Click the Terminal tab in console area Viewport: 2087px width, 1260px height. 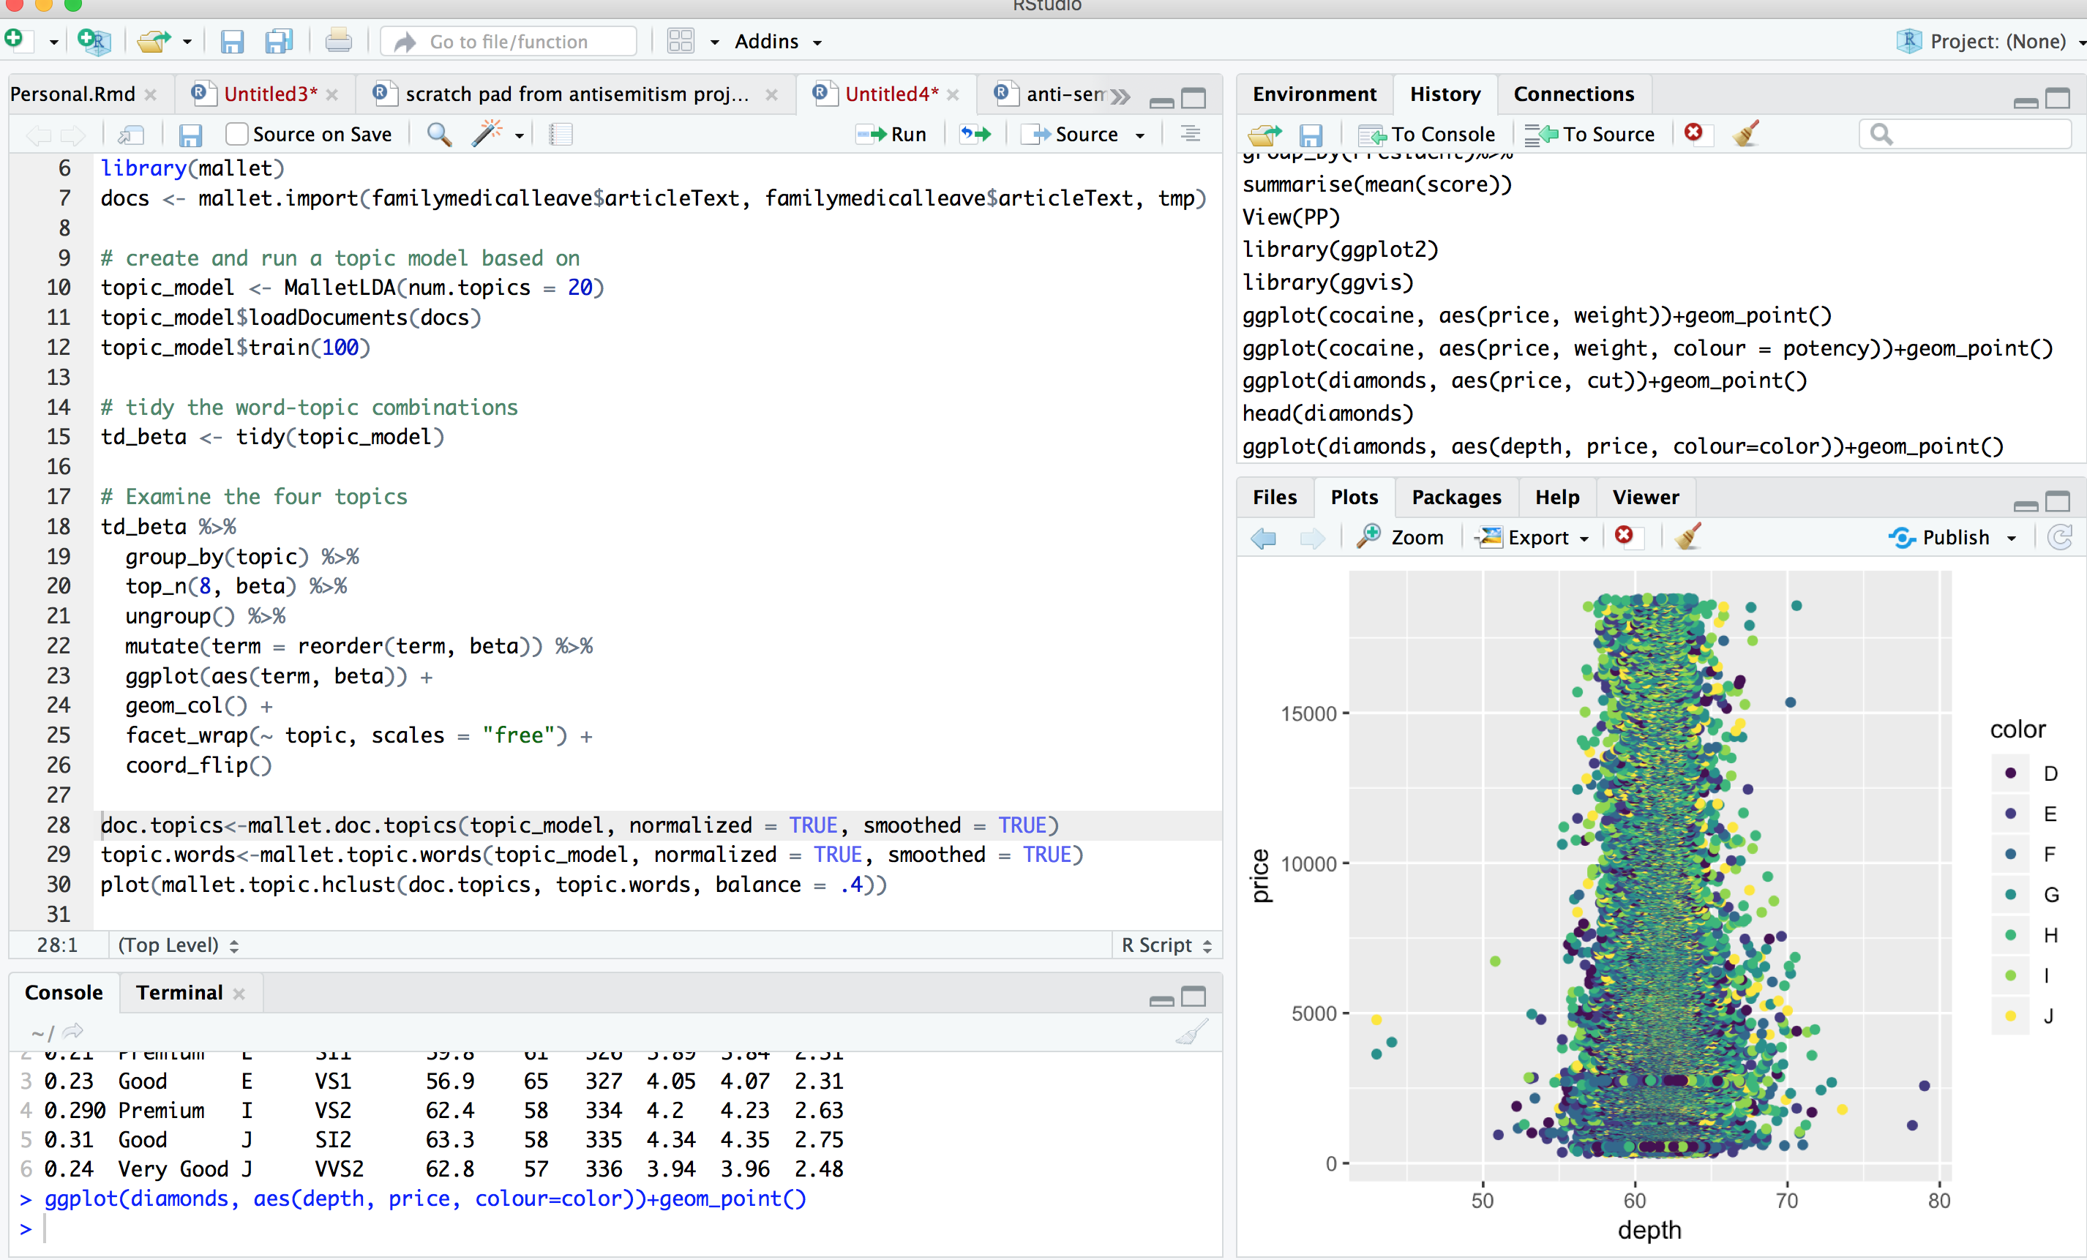177,991
